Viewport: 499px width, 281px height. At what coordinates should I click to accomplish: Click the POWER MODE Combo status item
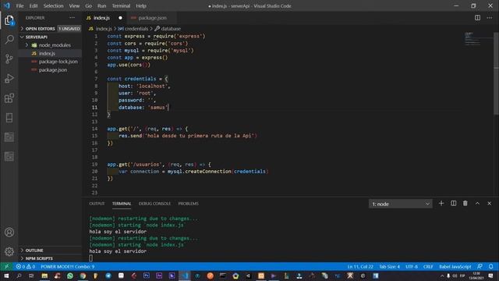point(68,266)
